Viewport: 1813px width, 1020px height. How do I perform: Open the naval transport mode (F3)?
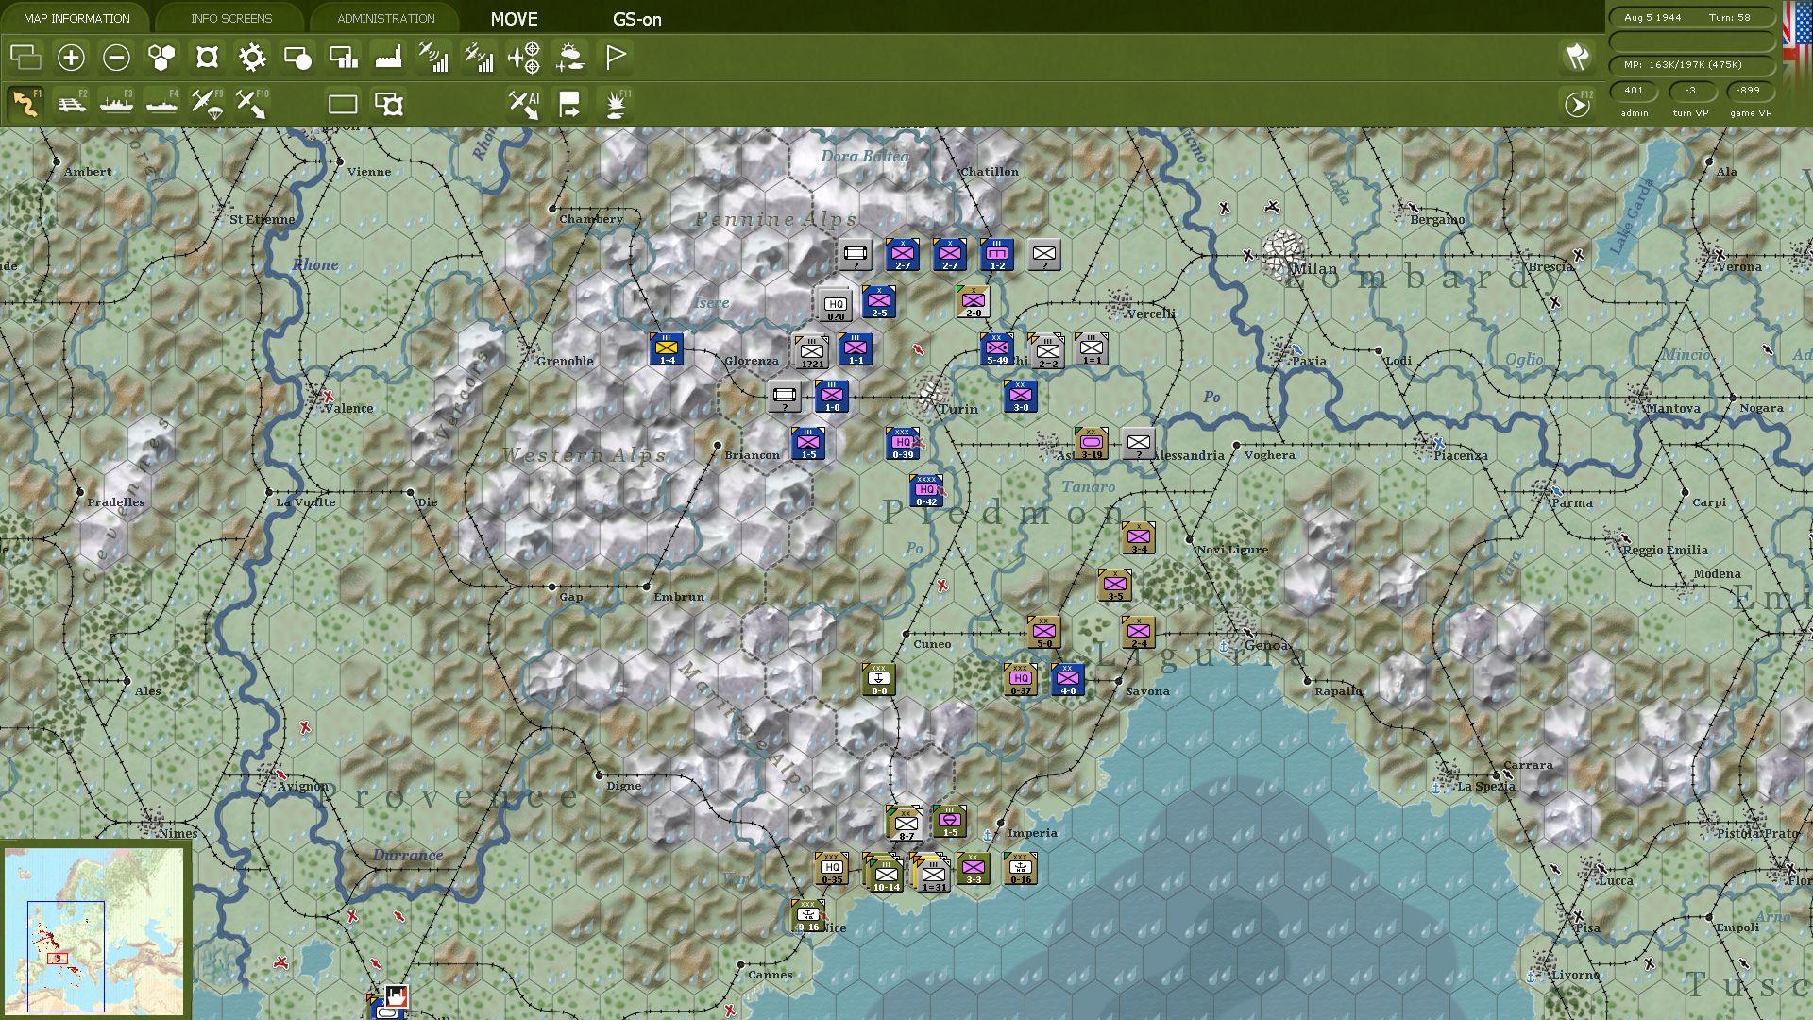point(118,102)
